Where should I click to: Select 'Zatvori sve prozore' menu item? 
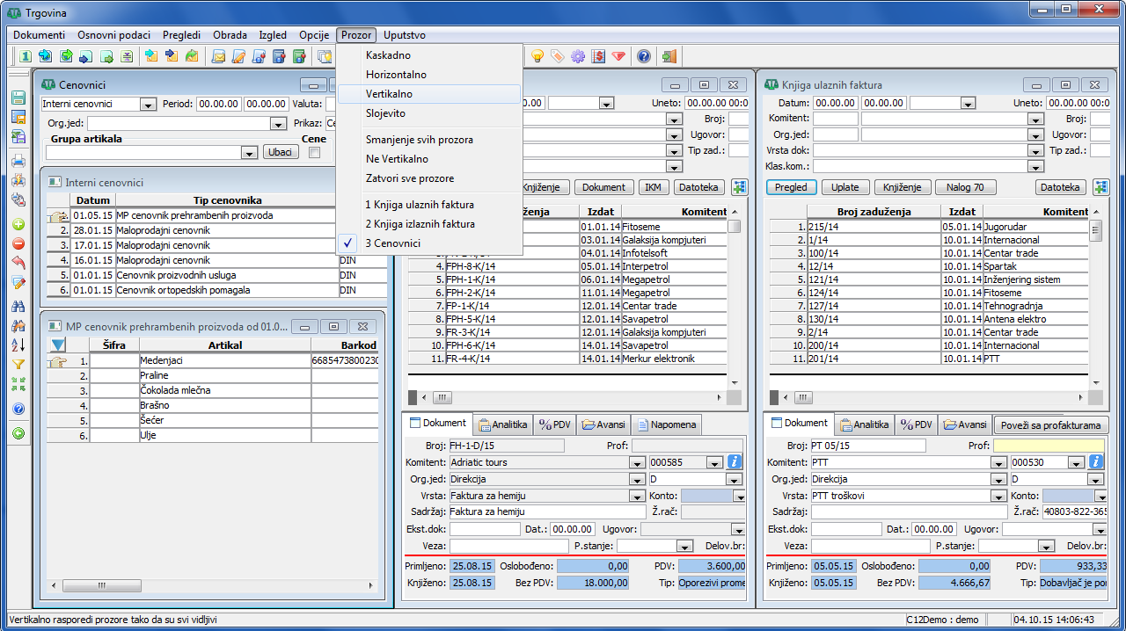[x=410, y=178]
